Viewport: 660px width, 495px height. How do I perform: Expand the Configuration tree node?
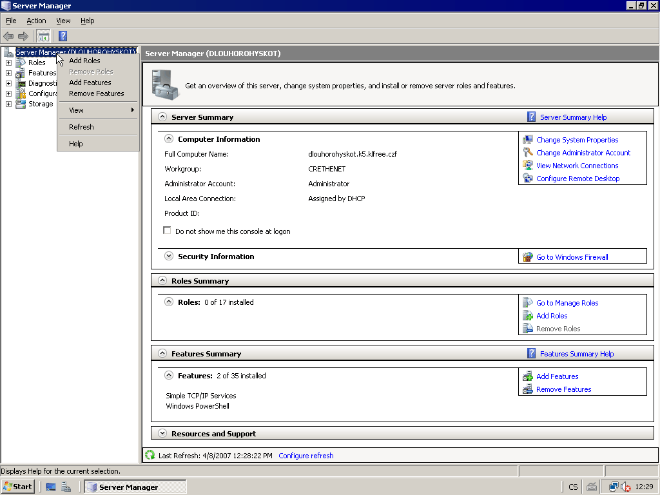point(8,93)
